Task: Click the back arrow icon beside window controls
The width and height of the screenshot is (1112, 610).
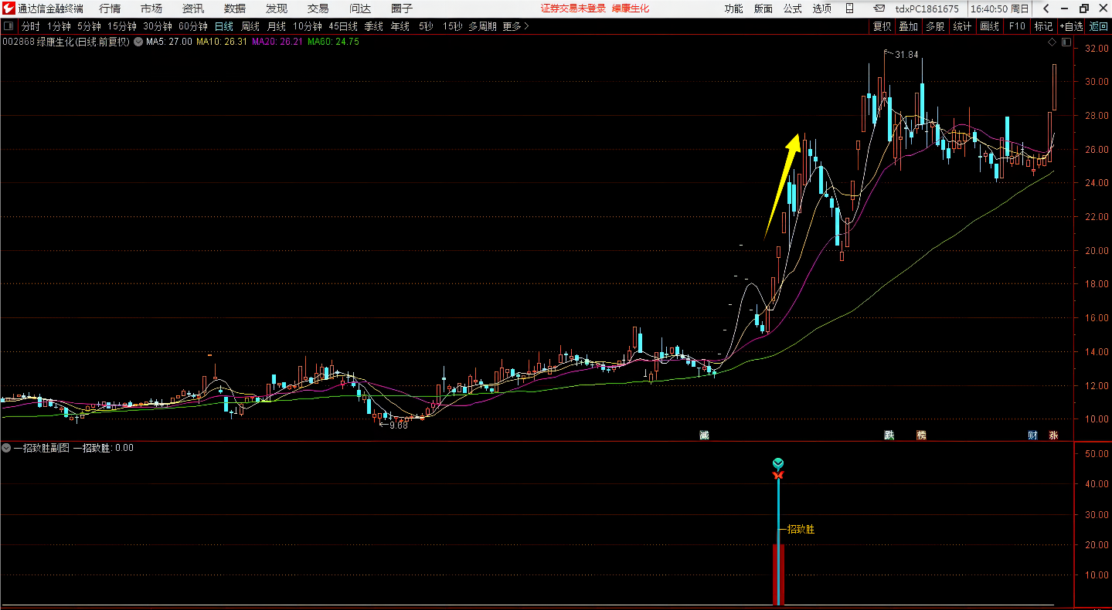Action: tap(1045, 8)
